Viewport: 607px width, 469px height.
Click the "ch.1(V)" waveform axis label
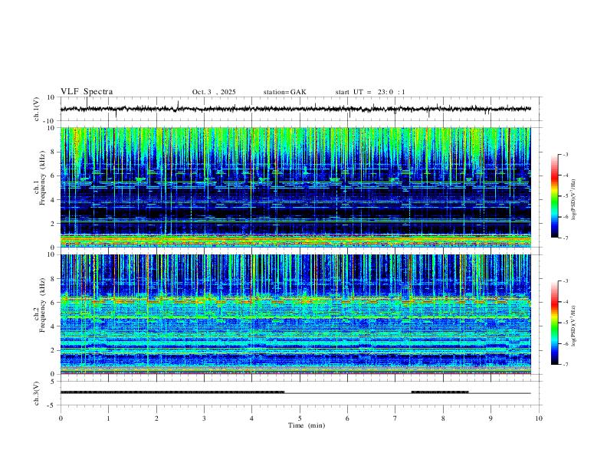click(x=37, y=109)
